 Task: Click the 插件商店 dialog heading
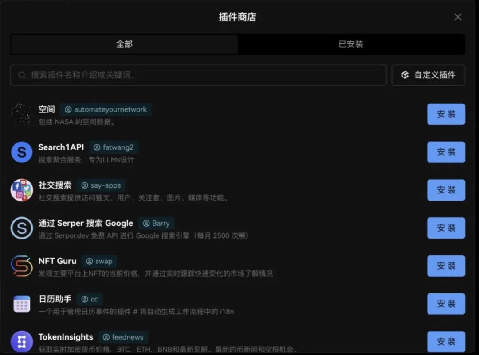click(237, 17)
